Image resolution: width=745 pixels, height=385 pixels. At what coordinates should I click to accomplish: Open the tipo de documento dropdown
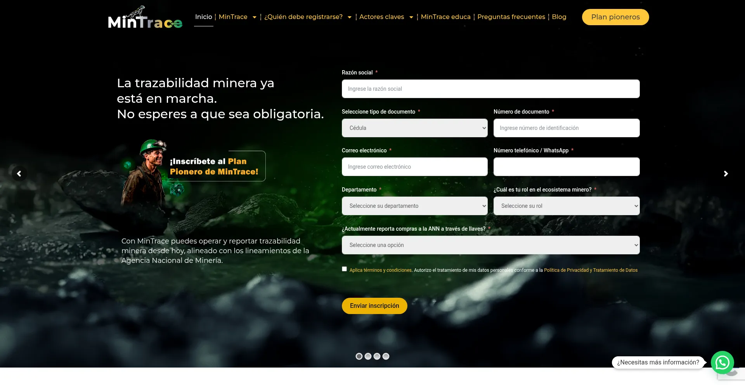tap(414, 128)
